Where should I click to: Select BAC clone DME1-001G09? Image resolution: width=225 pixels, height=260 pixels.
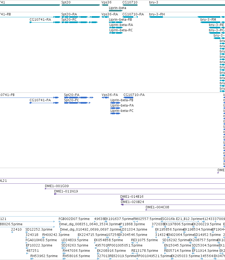(135, 189)
